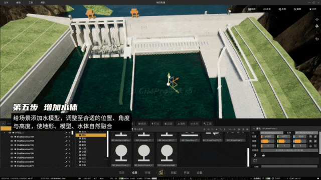This screenshot has width=321, height=180.
Task: Adjust the rotation X orange slider
Action: [268, 141]
